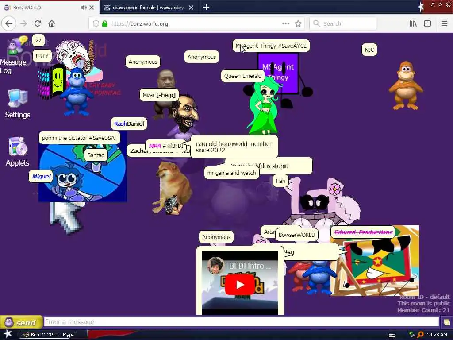The image size is (453, 340).
Task: Click the Edward_Productions flag avatar
Action: [x=375, y=266]
